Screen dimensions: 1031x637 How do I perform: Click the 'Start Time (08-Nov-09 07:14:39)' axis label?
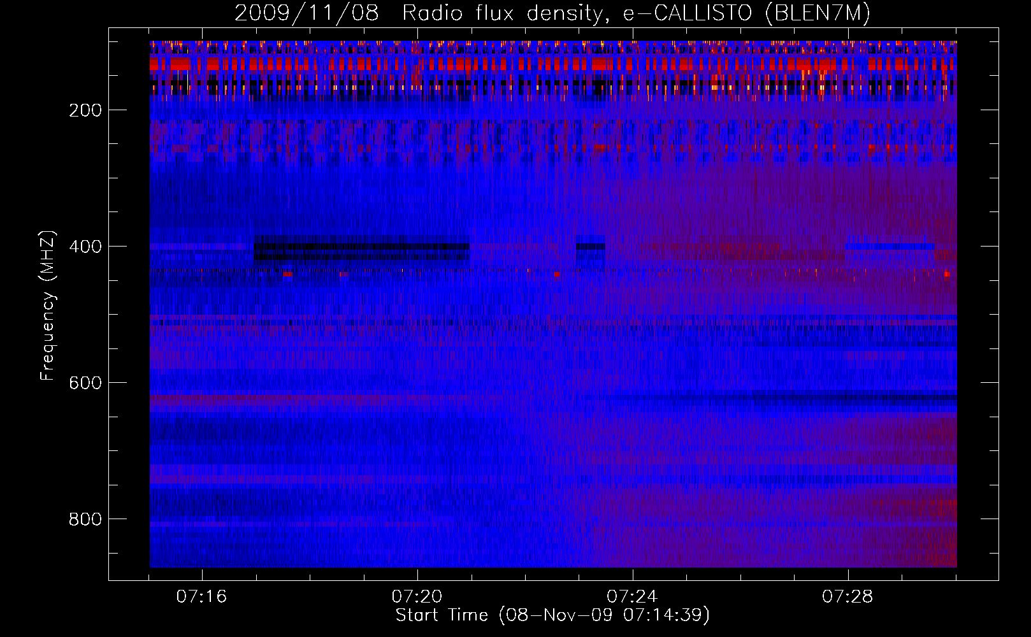pyautogui.click(x=552, y=615)
